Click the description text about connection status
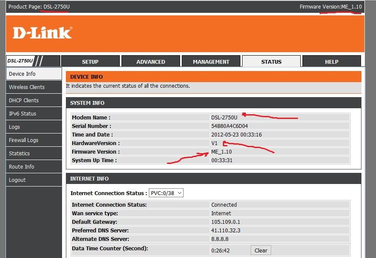Screen dimensions: 376x258 click(128, 86)
